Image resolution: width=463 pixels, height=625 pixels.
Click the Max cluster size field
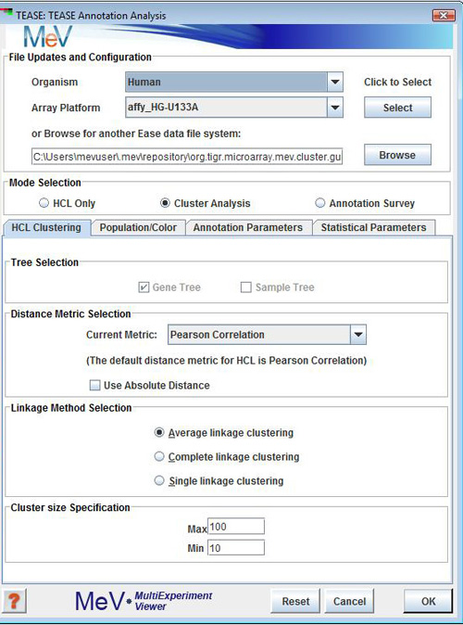(x=236, y=527)
